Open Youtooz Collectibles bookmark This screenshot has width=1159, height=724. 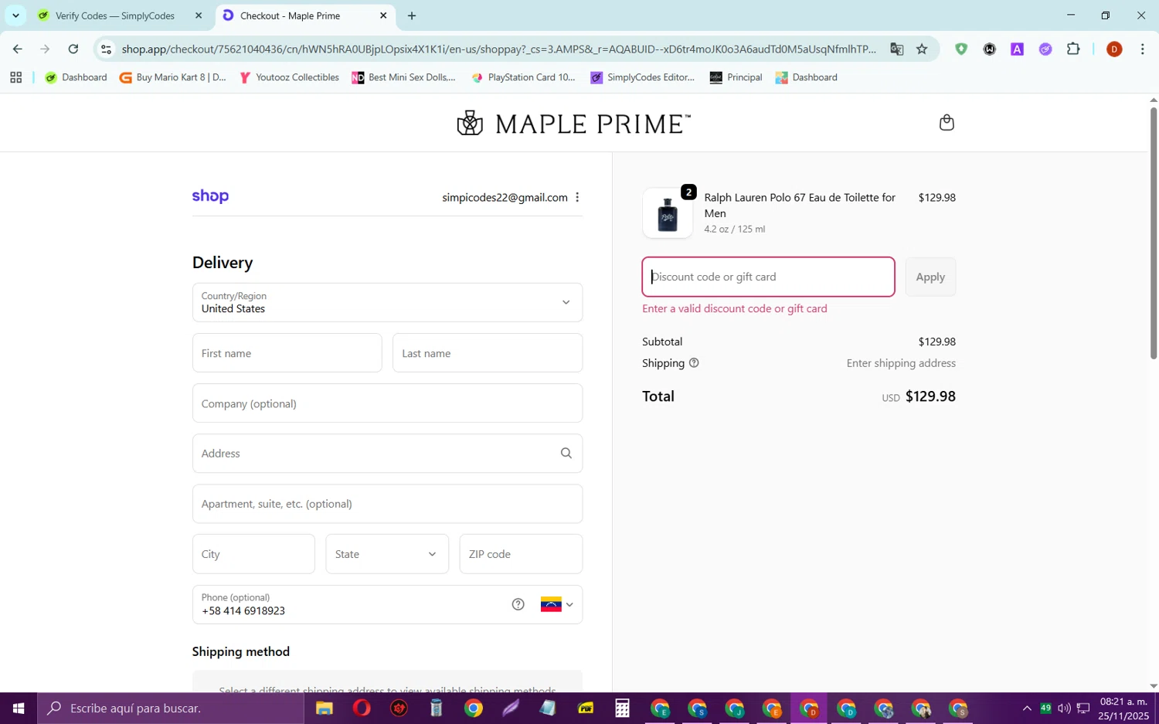tap(290, 77)
